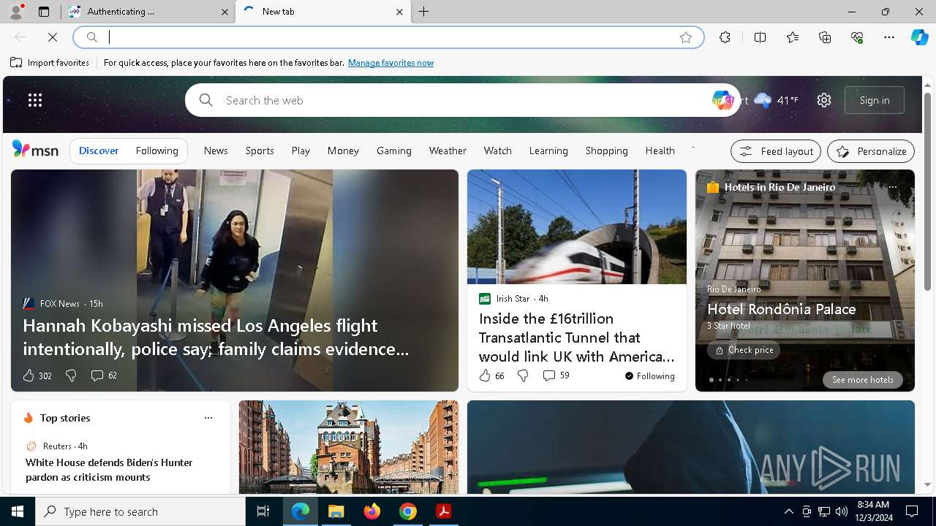Open the Windows system tray overflow arrow
Image resolution: width=936 pixels, height=526 pixels.
coord(788,511)
